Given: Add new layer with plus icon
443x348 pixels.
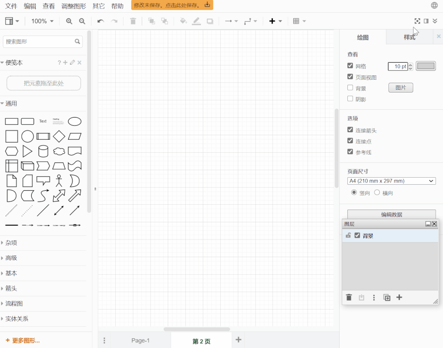Looking at the screenshot, I should pyautogui.click(x=399, y=297).
